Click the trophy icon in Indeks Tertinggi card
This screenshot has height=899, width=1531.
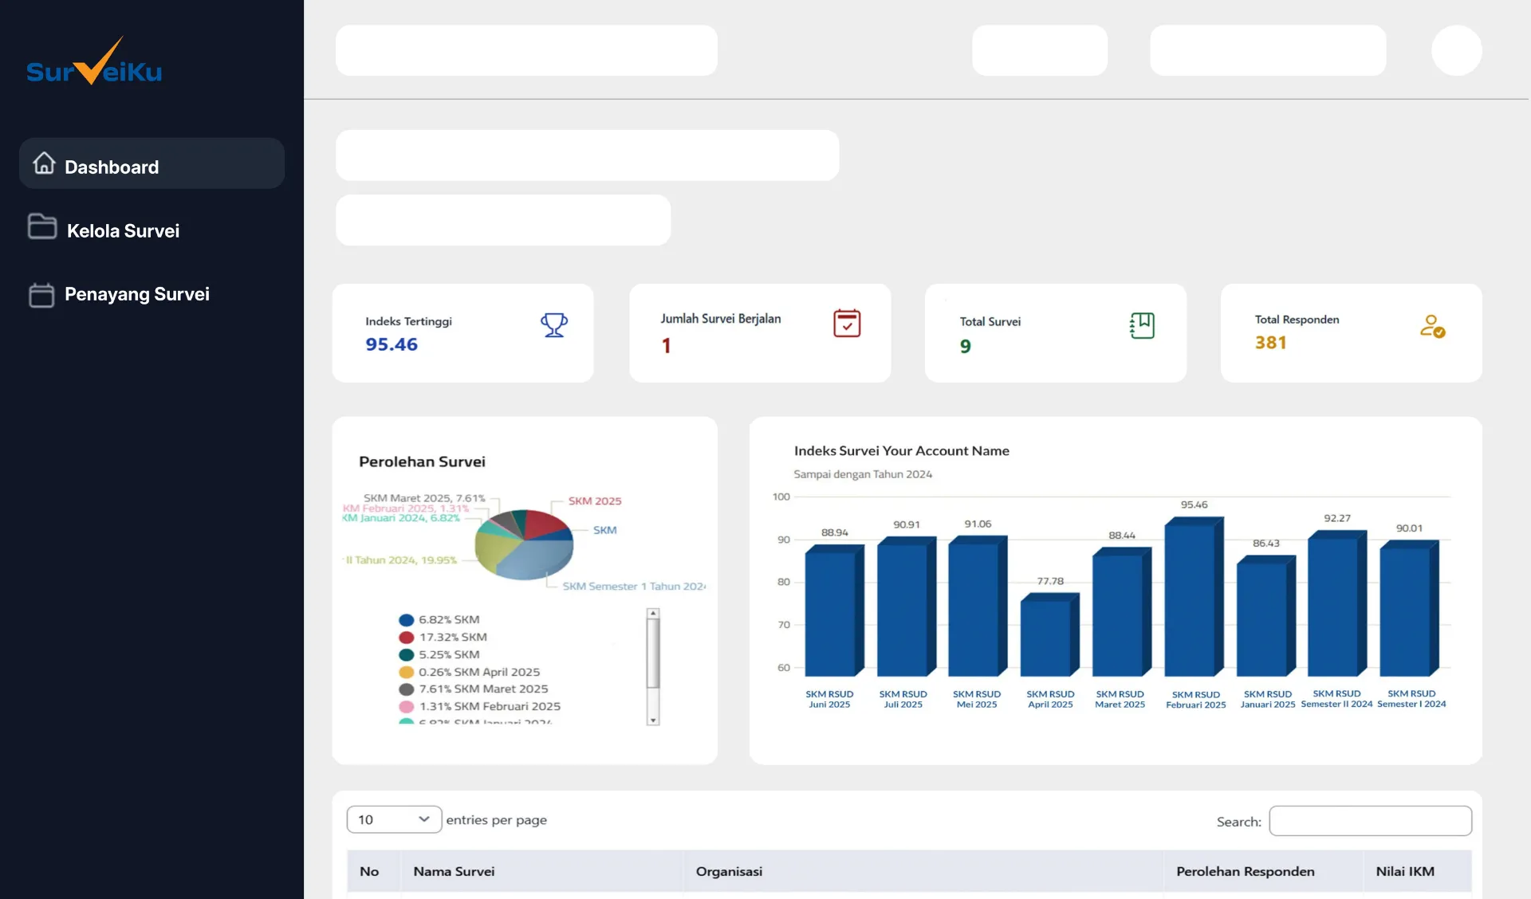[x=554, y=324]
